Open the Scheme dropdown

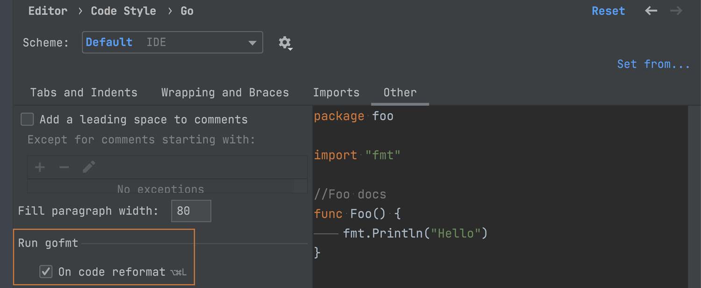(172, 42)
